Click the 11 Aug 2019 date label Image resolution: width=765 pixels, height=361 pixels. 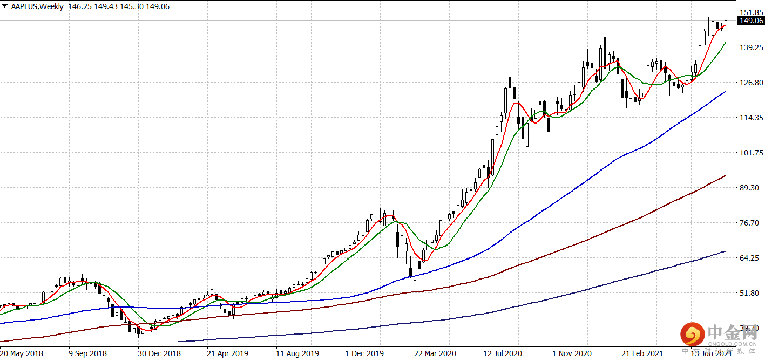pos(297,353)
